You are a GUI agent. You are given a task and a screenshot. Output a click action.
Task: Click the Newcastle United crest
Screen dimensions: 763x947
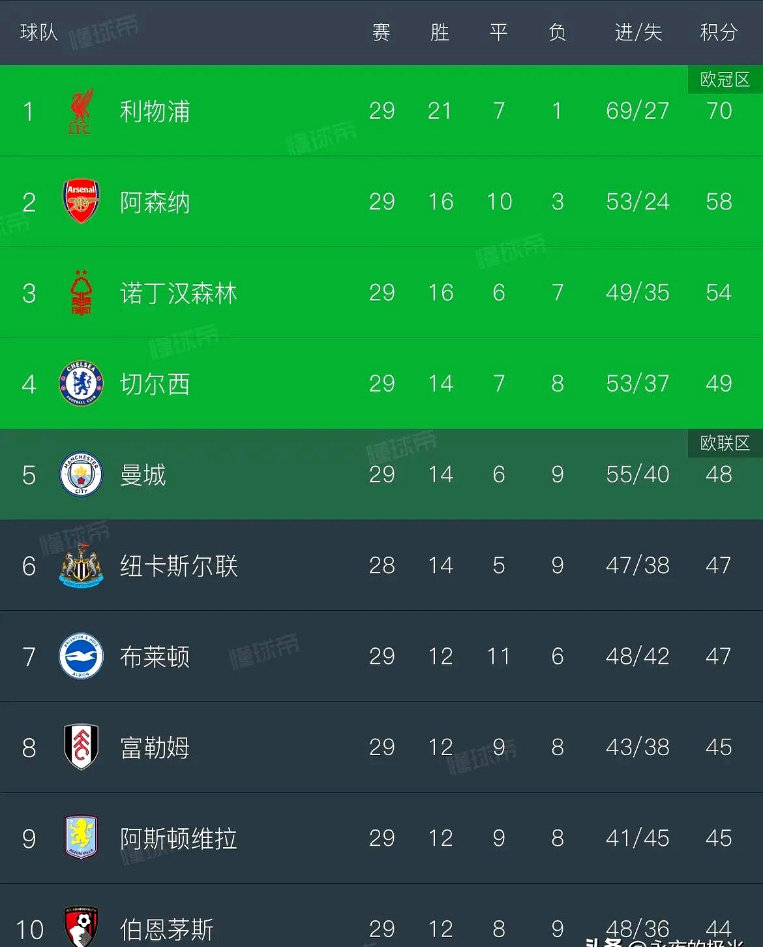81,565
